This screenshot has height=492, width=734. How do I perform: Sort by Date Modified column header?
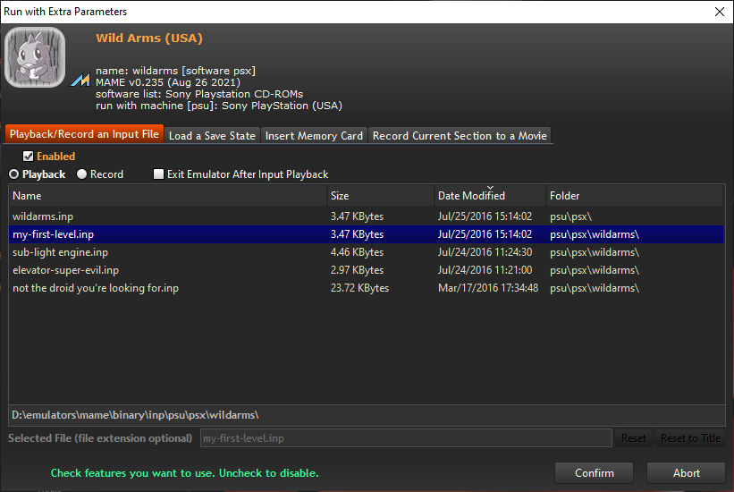489,196
